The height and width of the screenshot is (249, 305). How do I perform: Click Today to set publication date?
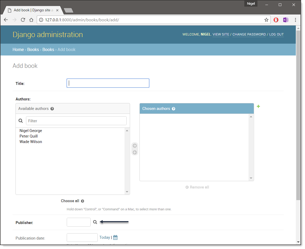click(105, 237)
